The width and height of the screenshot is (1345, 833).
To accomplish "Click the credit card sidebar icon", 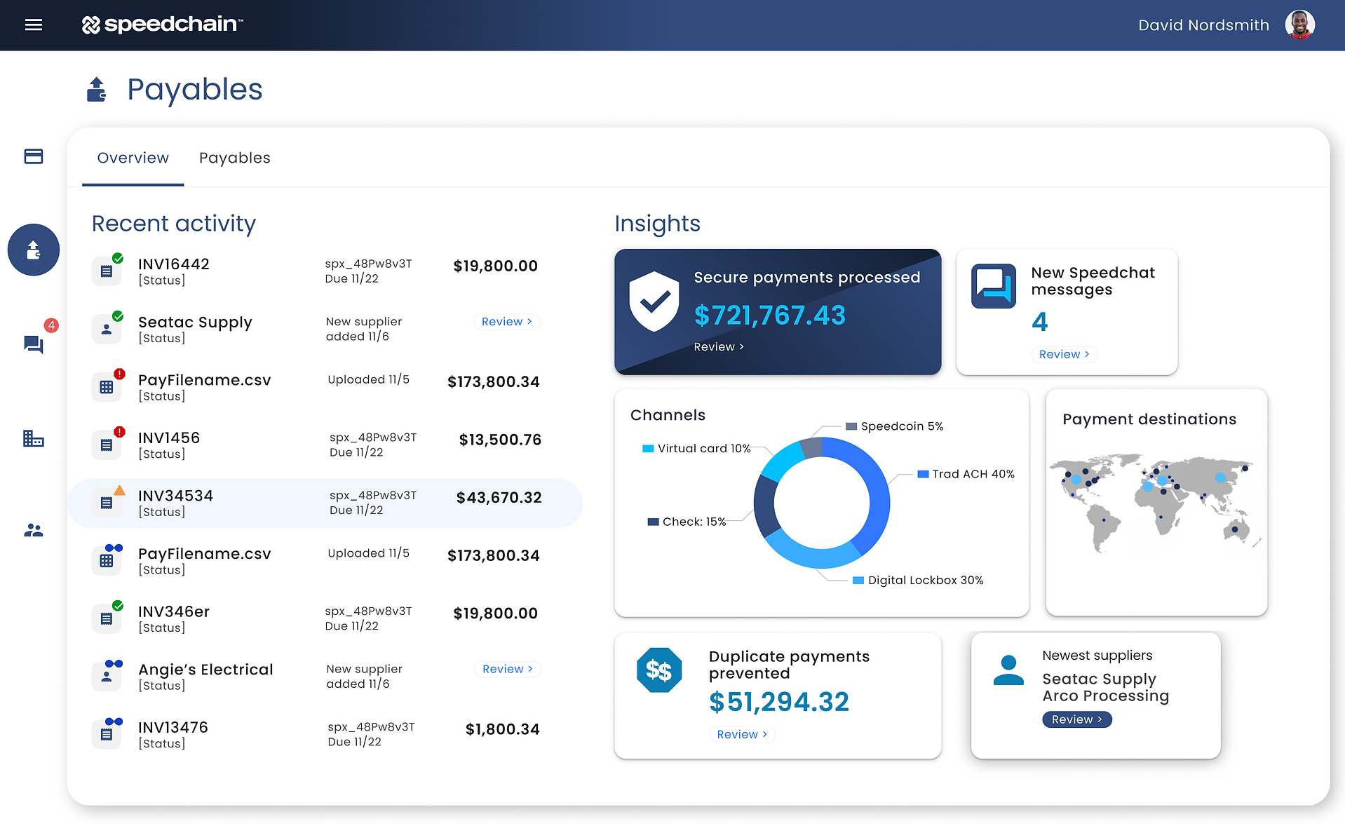I will pyautogui.click(x=34, y=156).
